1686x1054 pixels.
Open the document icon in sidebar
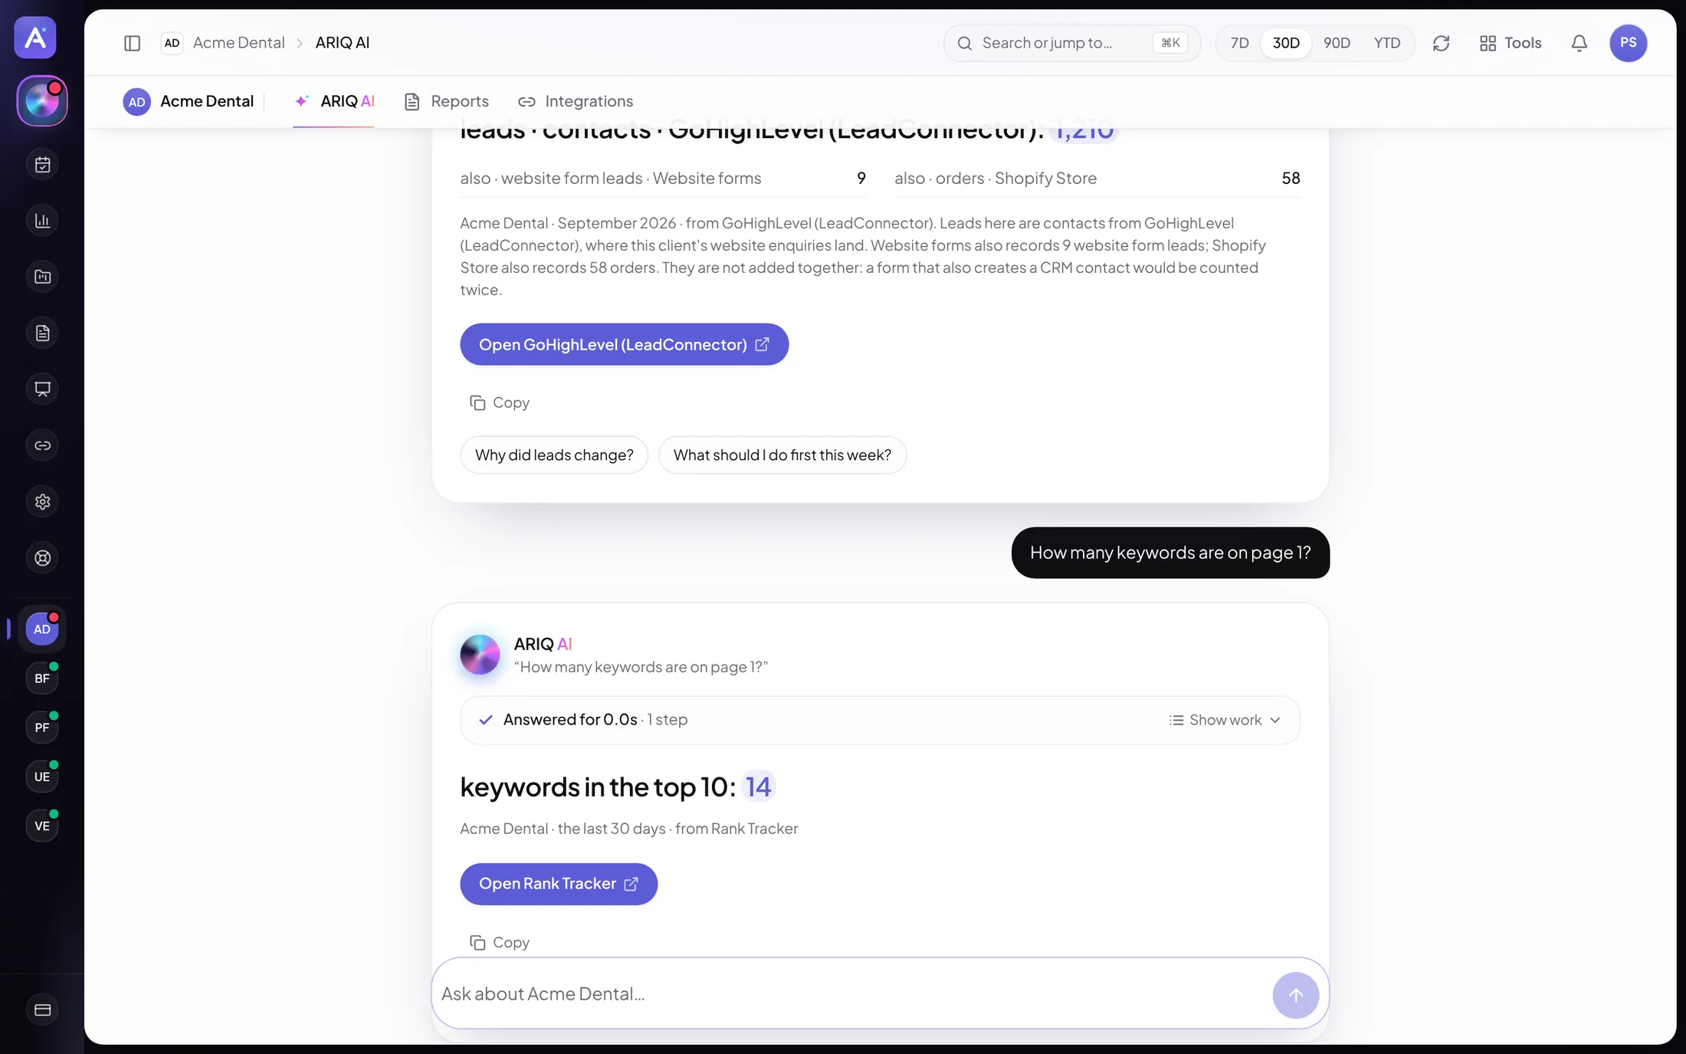click(43, 333)
